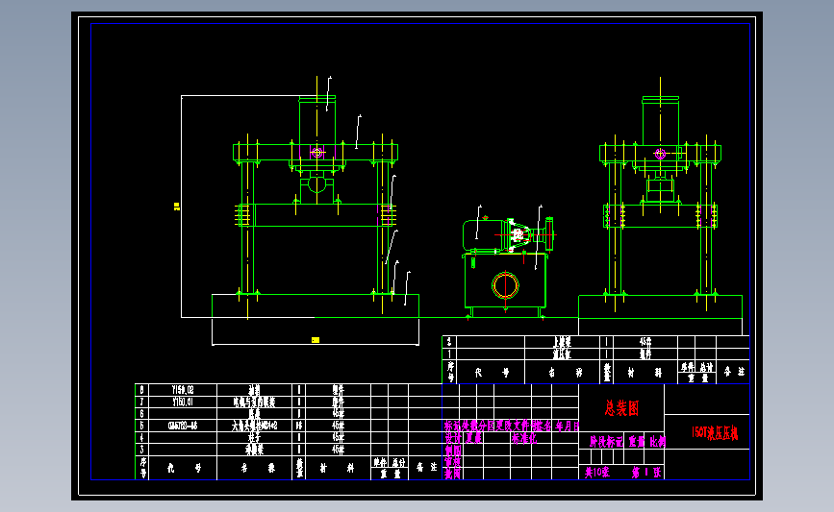The width and height of the screenshot is (834, 512).
Task: Select the 共10张 sheet count text
Action: coord(596,473)
